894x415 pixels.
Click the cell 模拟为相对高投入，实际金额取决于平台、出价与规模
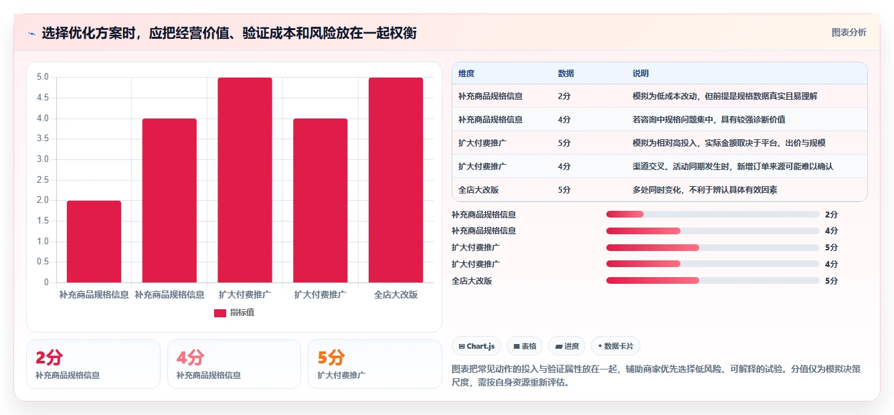(x=729, y=143)
